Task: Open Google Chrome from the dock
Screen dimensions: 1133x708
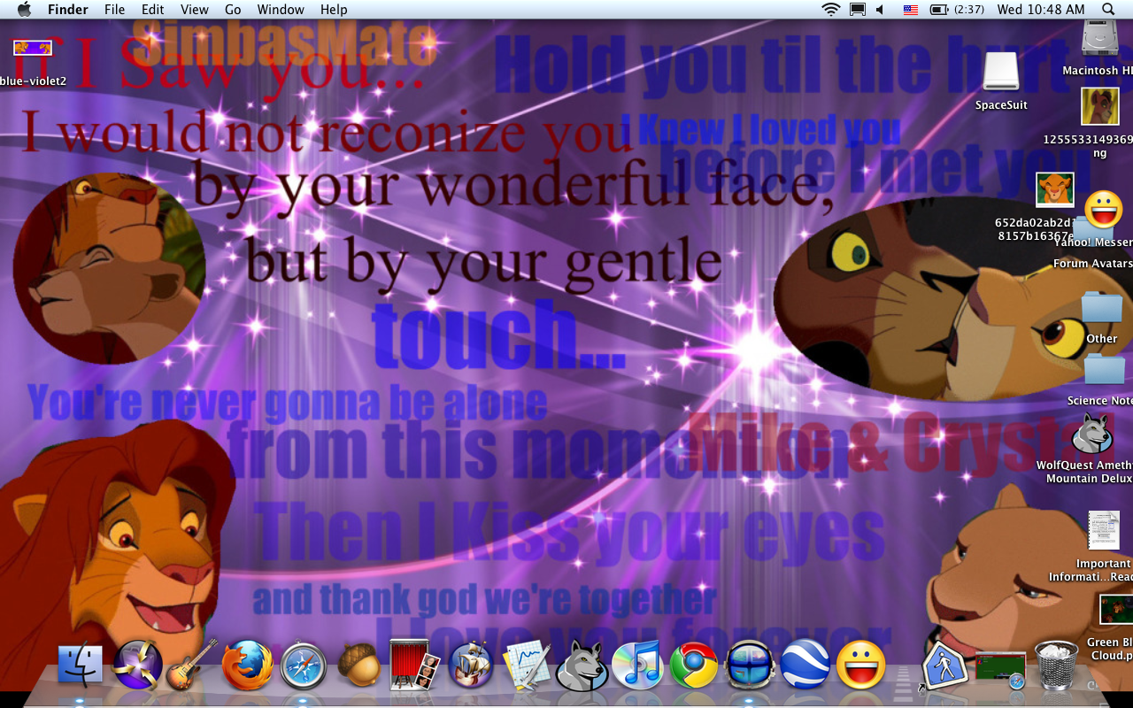Action: point(693,665)
